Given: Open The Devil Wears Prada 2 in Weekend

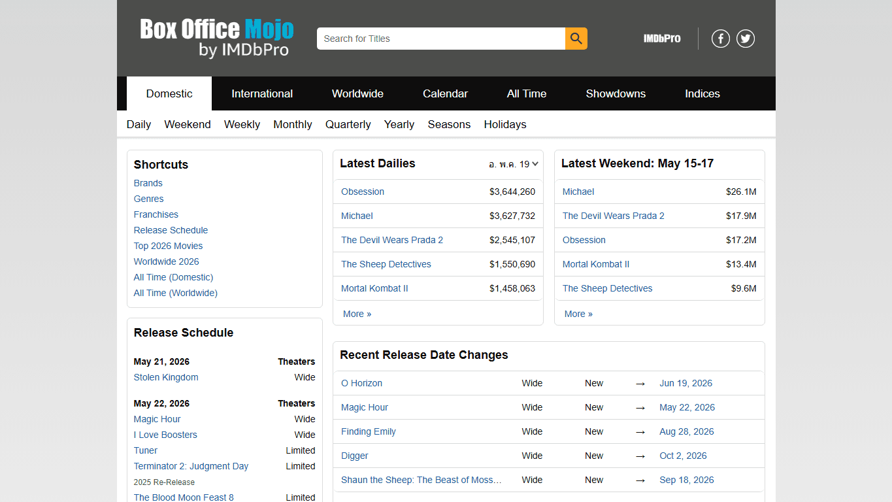Looking at the screenshot, I should click(x=614, y=216).
